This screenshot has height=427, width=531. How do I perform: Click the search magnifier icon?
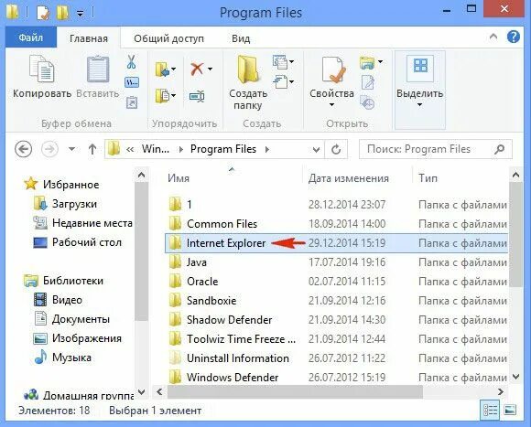500,149
